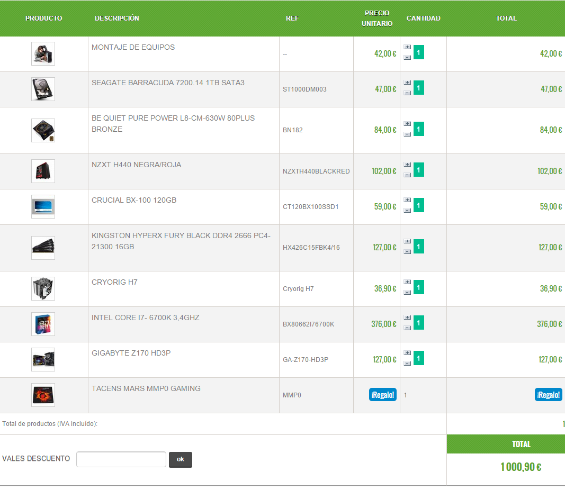This screenshot has height=490, width=565.
Task: Open Kingston HyperX RAM thumbnail
Action: click(x=43, y=248)
